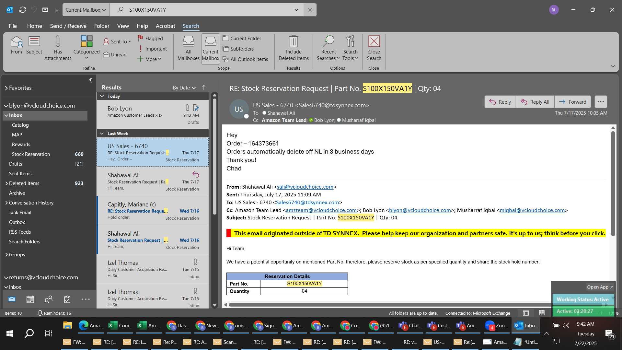Open the File menu
Image resolution: width=622 pixels, height=350 pixels.
[13, 26]
